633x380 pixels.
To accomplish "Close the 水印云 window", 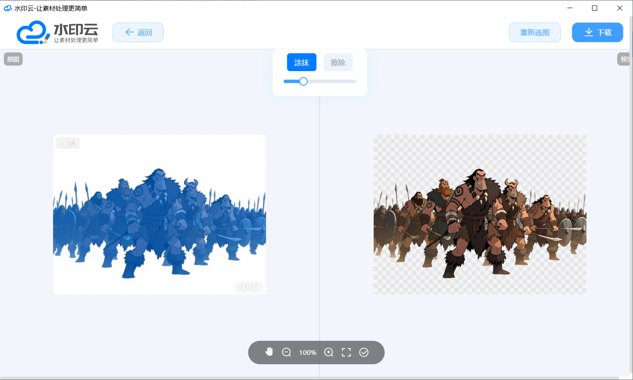I will [x=620, y=8].
